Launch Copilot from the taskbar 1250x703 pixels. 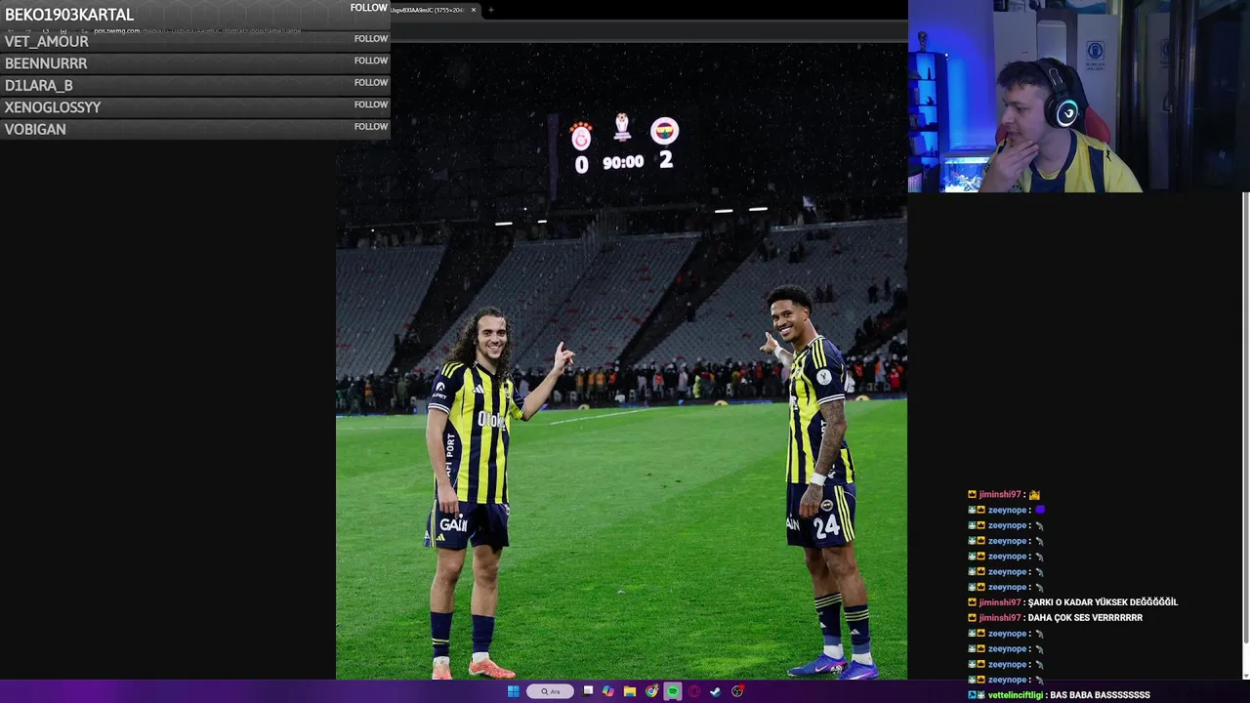[608, 691]
